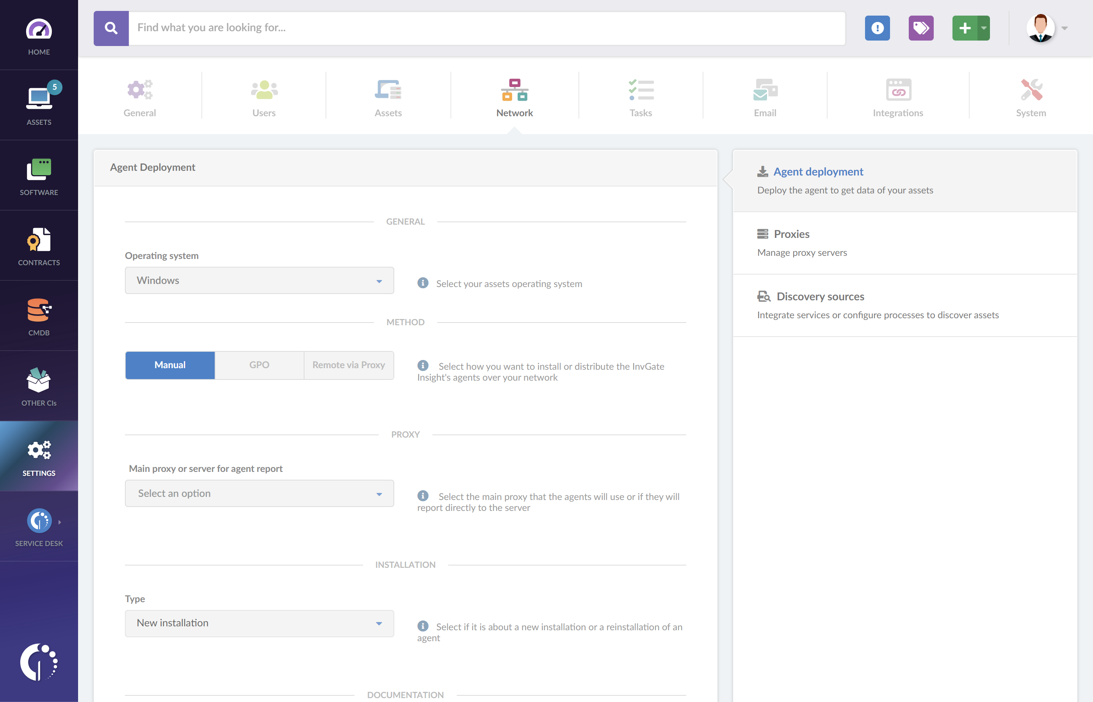Switch method to GPO
This screenshot has height=702, width=1093.
(259, 365)
